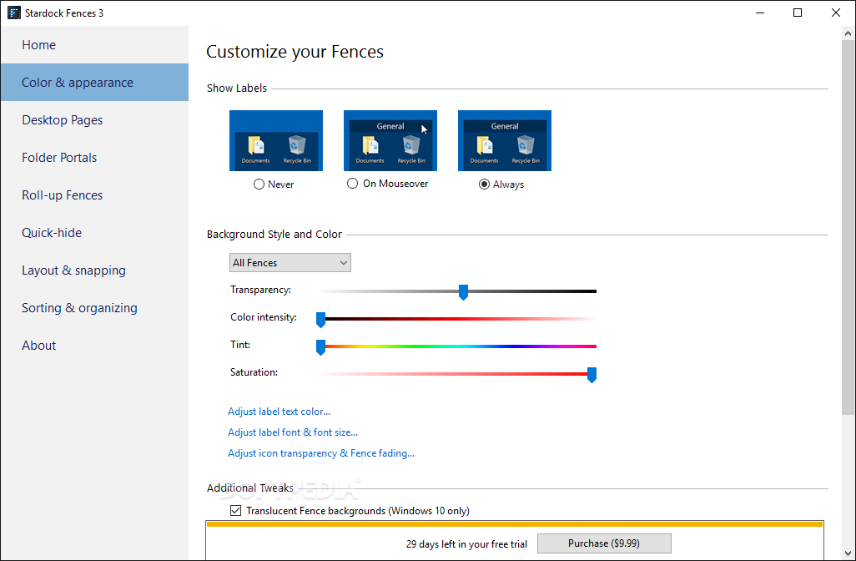Screen dimensions: 856x561
Task: Click the Stardock Fences app icon in title bar
Action: 13,13
